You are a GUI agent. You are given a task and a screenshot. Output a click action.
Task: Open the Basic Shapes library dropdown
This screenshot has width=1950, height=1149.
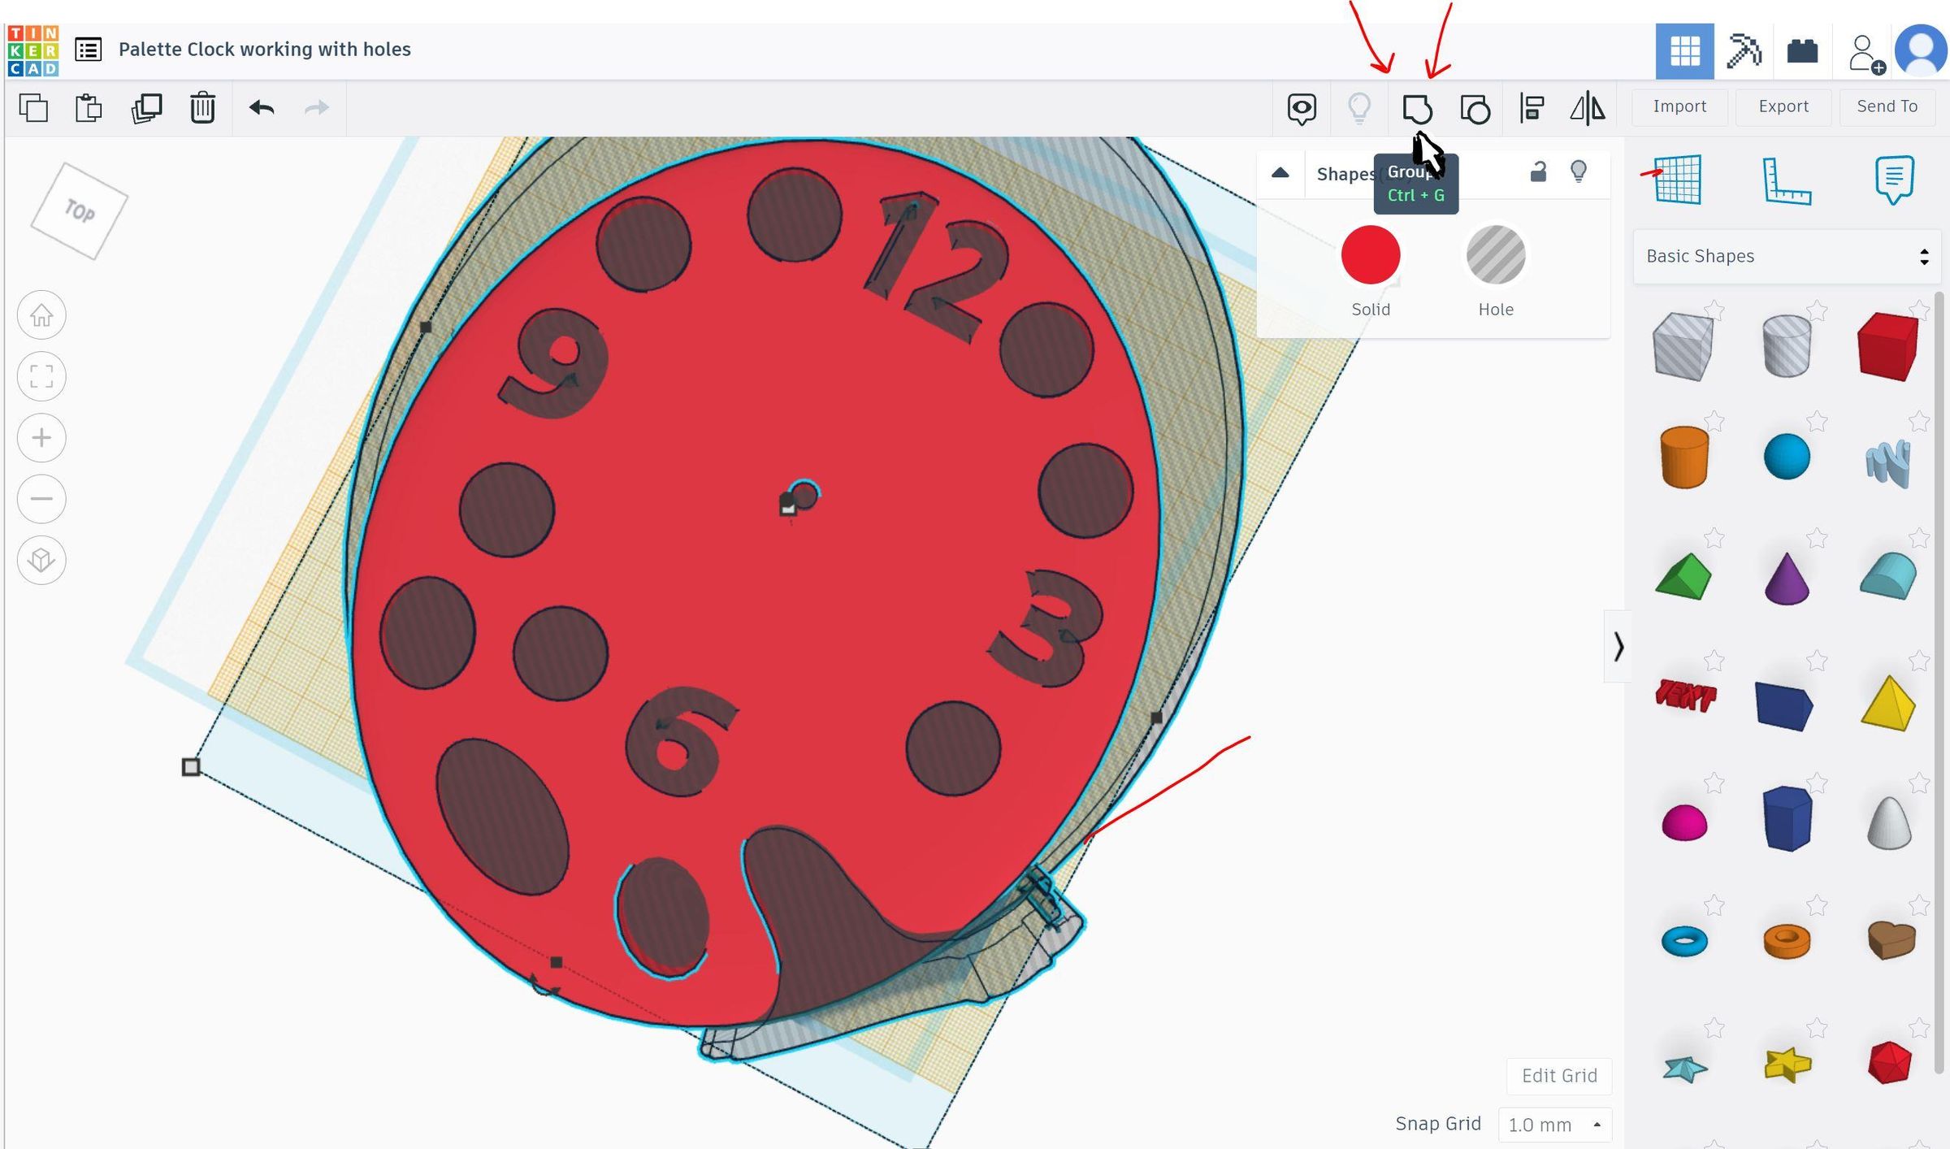pyautogui.click(x=1786, y=257)
